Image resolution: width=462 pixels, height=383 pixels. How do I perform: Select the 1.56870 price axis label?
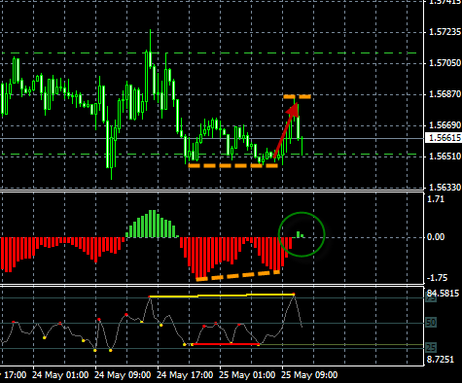pos(444,94)
